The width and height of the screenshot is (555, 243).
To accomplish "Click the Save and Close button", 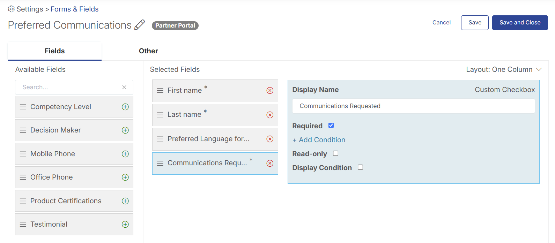I will point(520,23).
